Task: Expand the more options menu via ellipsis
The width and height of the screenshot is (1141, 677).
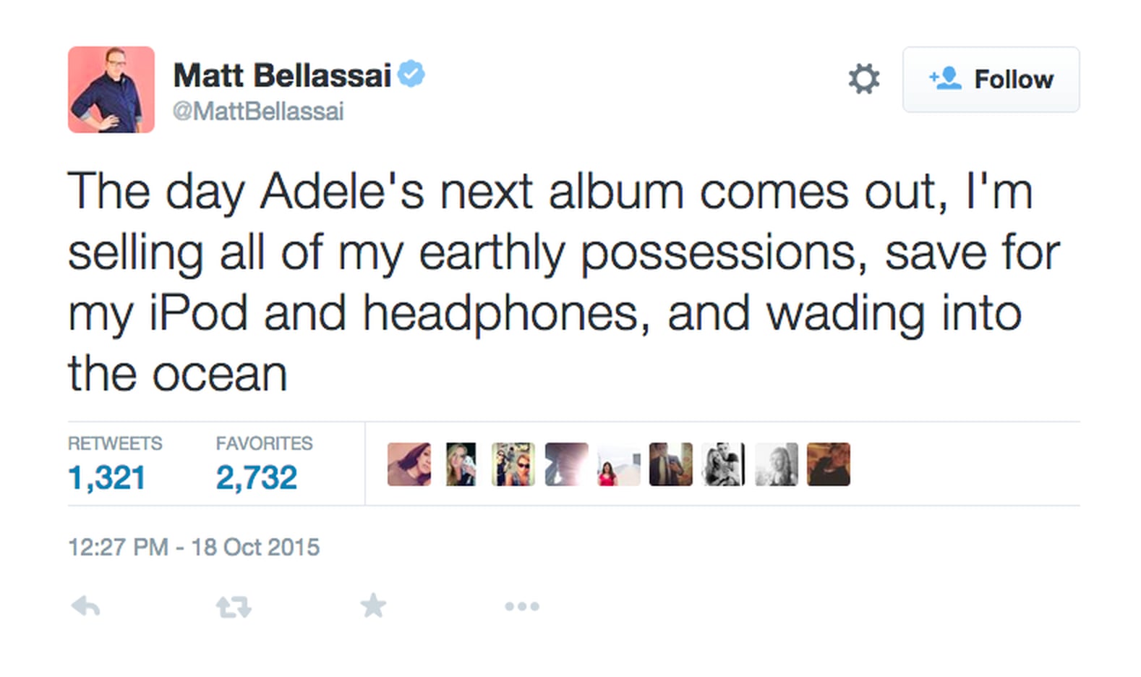Action: click(x=522, y=606)
